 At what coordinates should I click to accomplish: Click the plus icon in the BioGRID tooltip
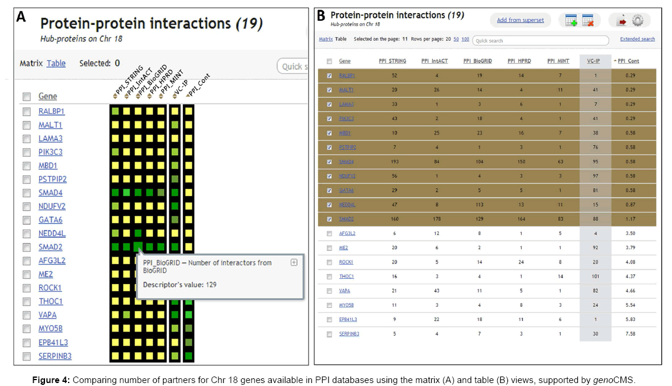coord(294,263)
